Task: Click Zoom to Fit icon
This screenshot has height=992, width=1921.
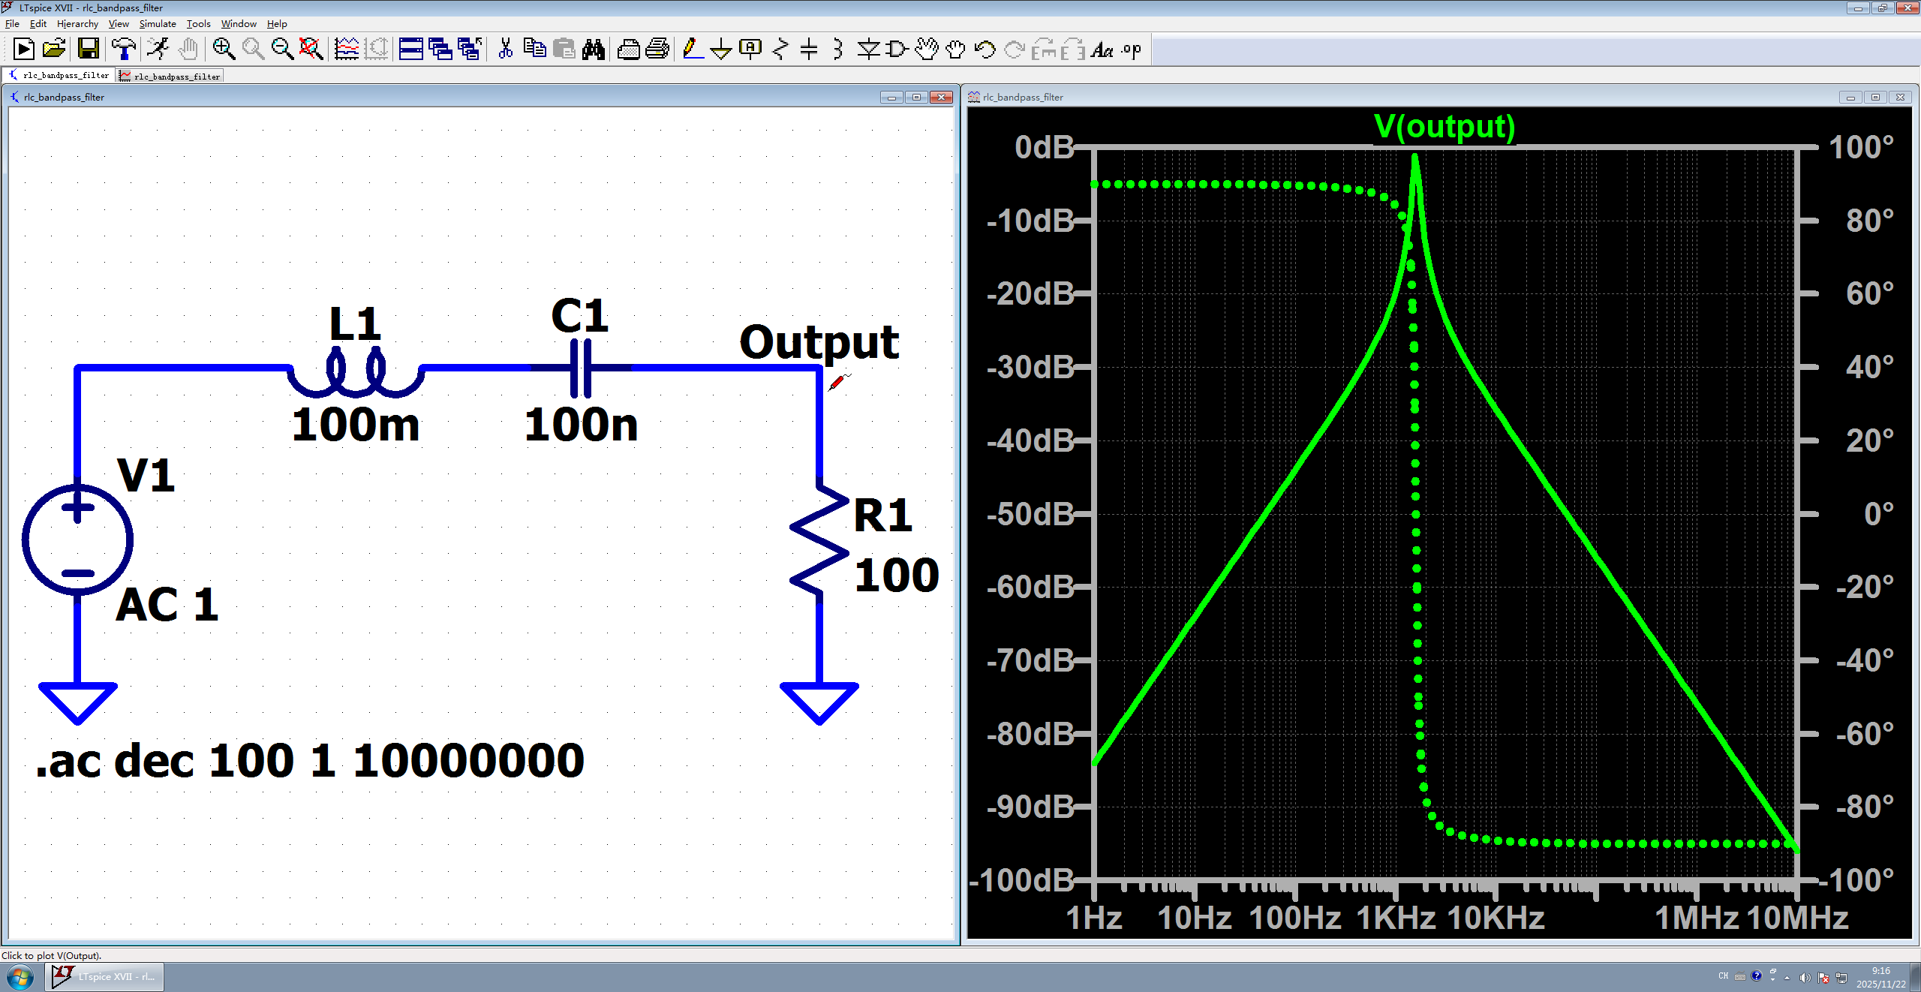Action: tap(311, 50)
